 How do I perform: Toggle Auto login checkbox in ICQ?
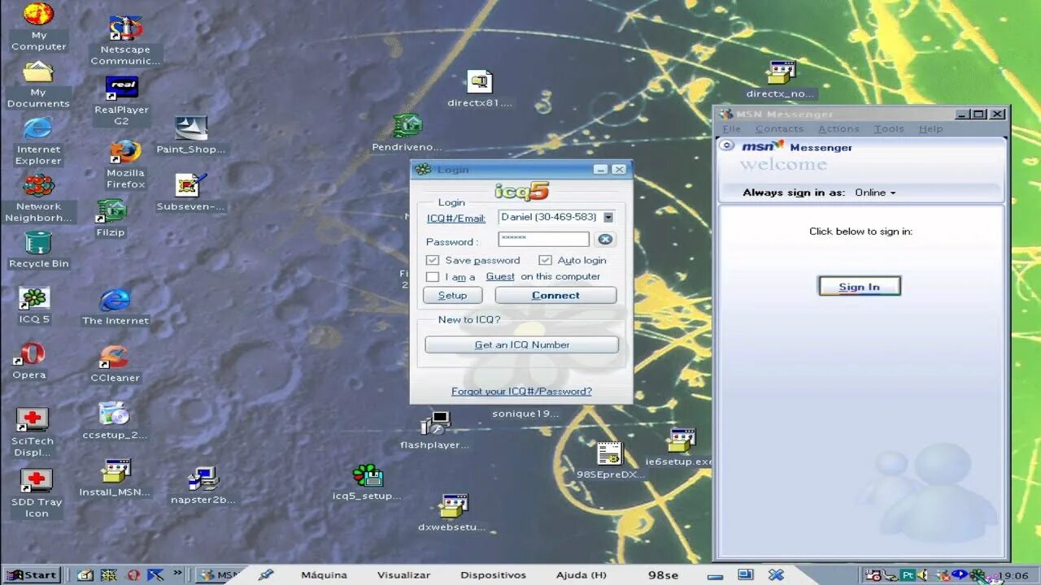pyautogui.click(x=545, y=260)
